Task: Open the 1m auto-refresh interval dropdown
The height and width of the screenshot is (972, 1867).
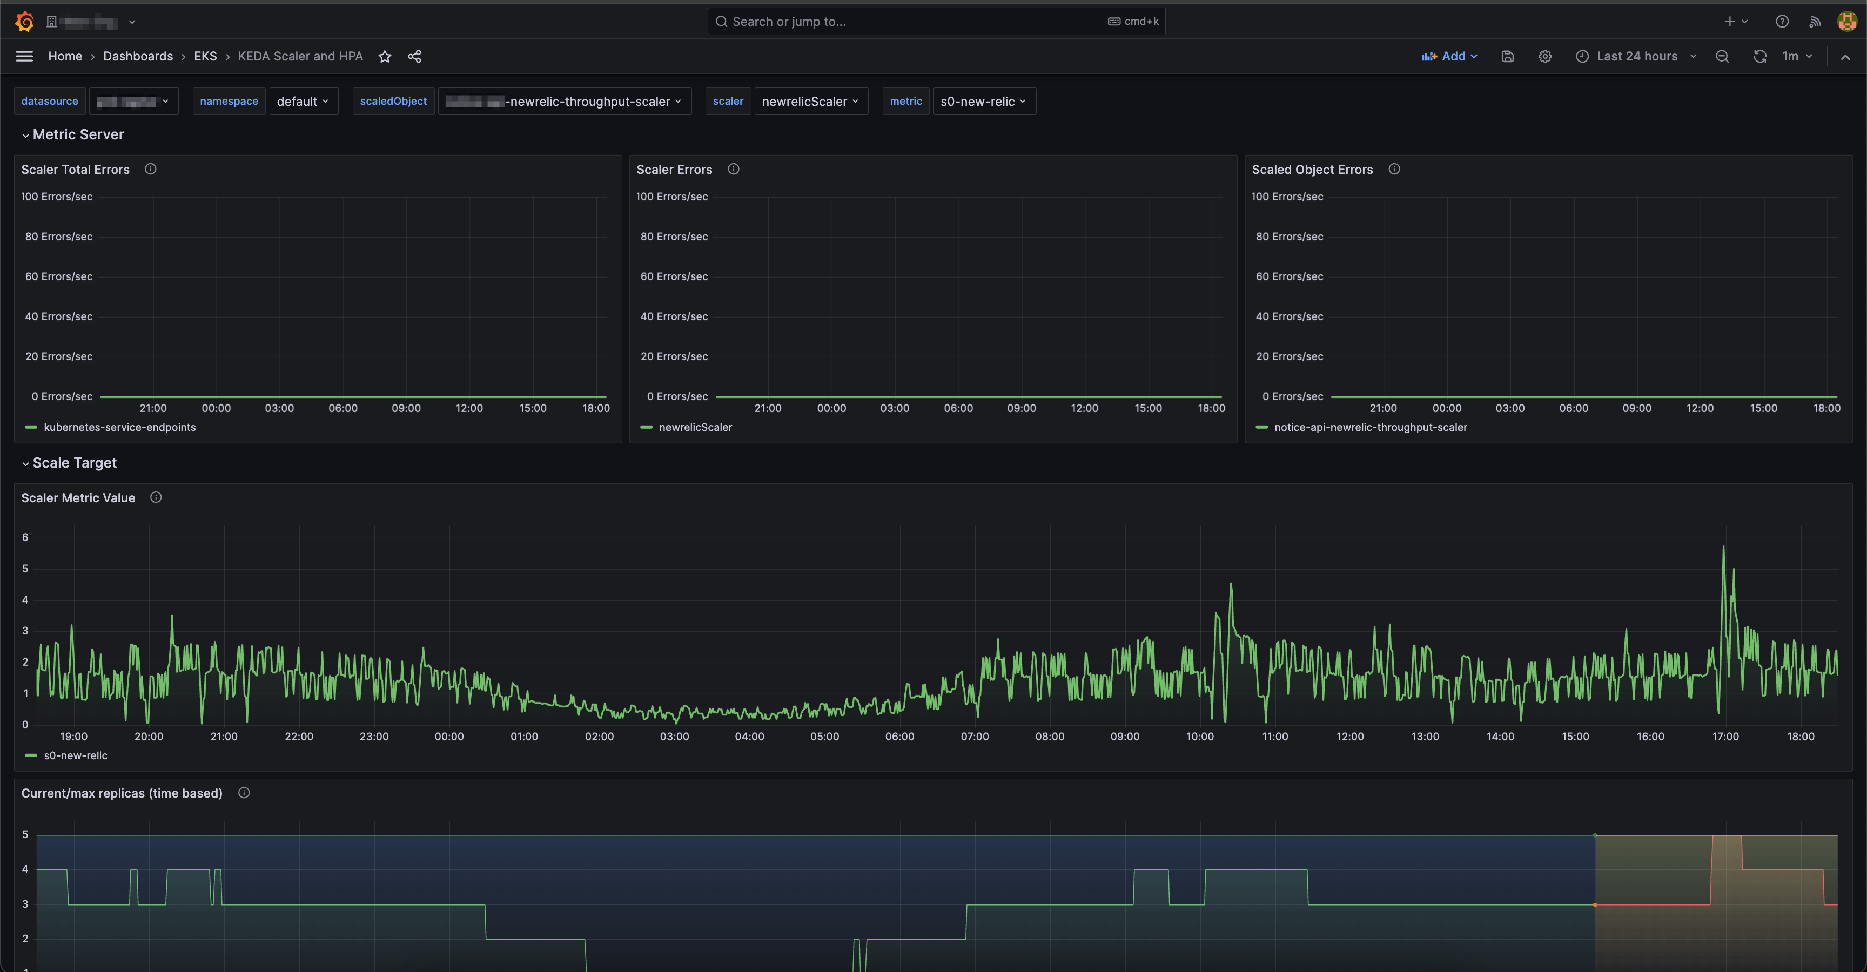Action: click(1797, 56)
